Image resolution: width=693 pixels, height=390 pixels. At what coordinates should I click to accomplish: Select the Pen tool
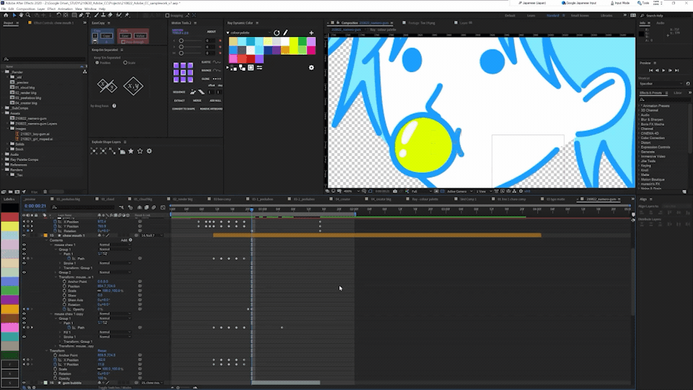[x=82, y=15]
